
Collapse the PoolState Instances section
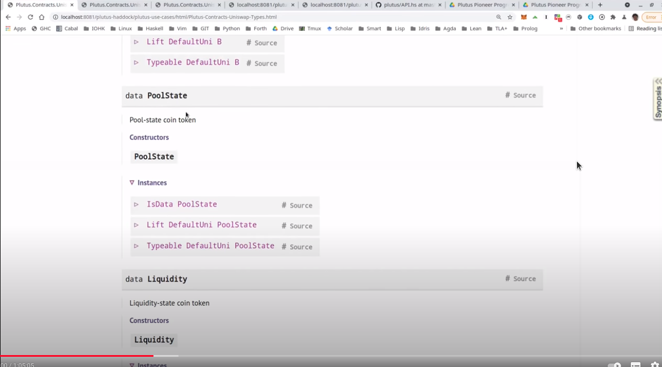(132, 183)
